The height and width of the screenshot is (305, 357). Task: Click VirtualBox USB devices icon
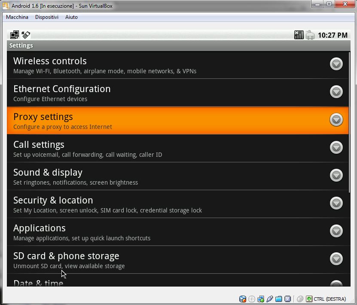click(x=269, y=299)
